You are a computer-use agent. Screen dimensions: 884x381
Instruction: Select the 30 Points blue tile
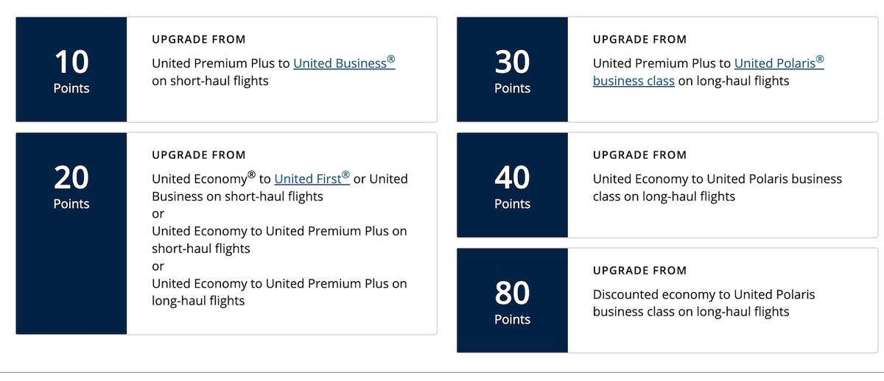click(x=512, y=69)
